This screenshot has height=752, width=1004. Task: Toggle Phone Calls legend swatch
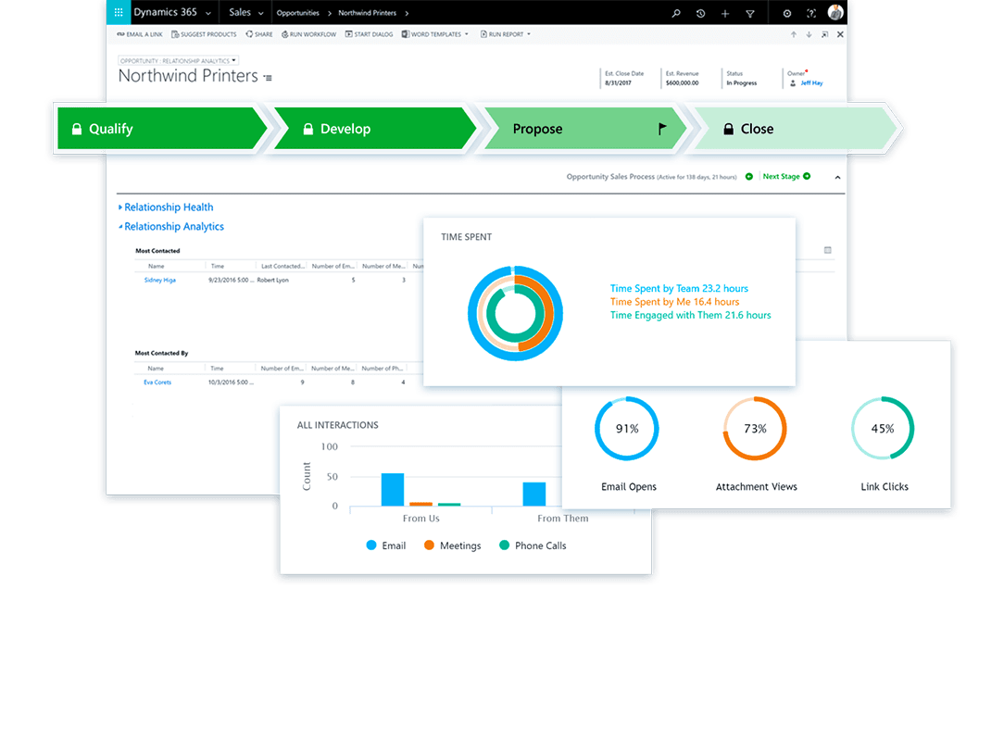tap(504, 545)
